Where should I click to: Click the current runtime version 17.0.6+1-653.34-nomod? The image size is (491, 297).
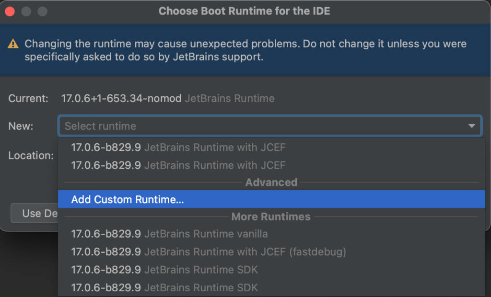point(121,98)
